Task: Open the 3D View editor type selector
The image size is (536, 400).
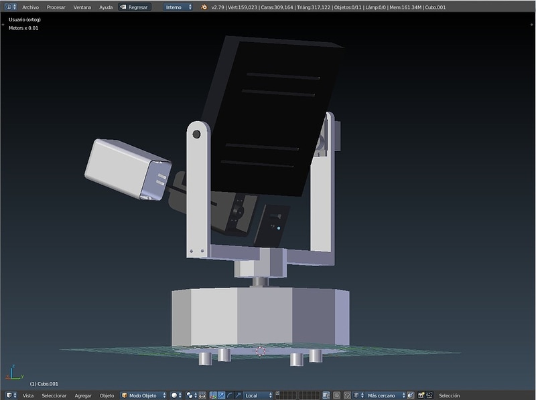Action: [11, 395]
